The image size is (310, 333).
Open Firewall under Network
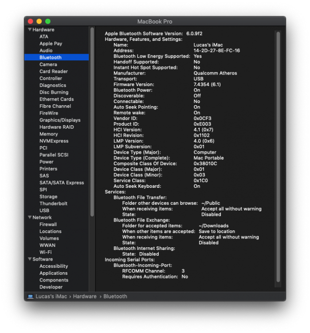coord(48,225)
